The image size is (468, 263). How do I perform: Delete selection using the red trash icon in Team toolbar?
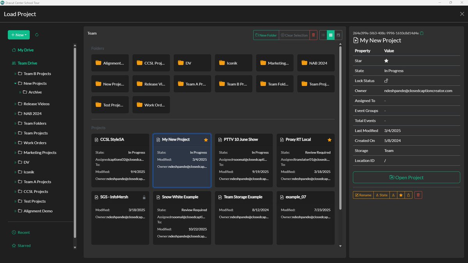(x=314, y=35)
